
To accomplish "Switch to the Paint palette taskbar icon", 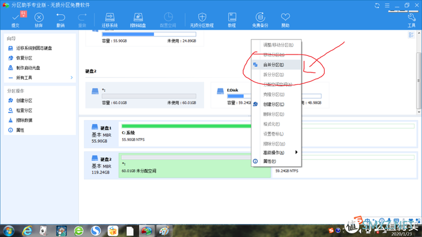I will [164, 231].
